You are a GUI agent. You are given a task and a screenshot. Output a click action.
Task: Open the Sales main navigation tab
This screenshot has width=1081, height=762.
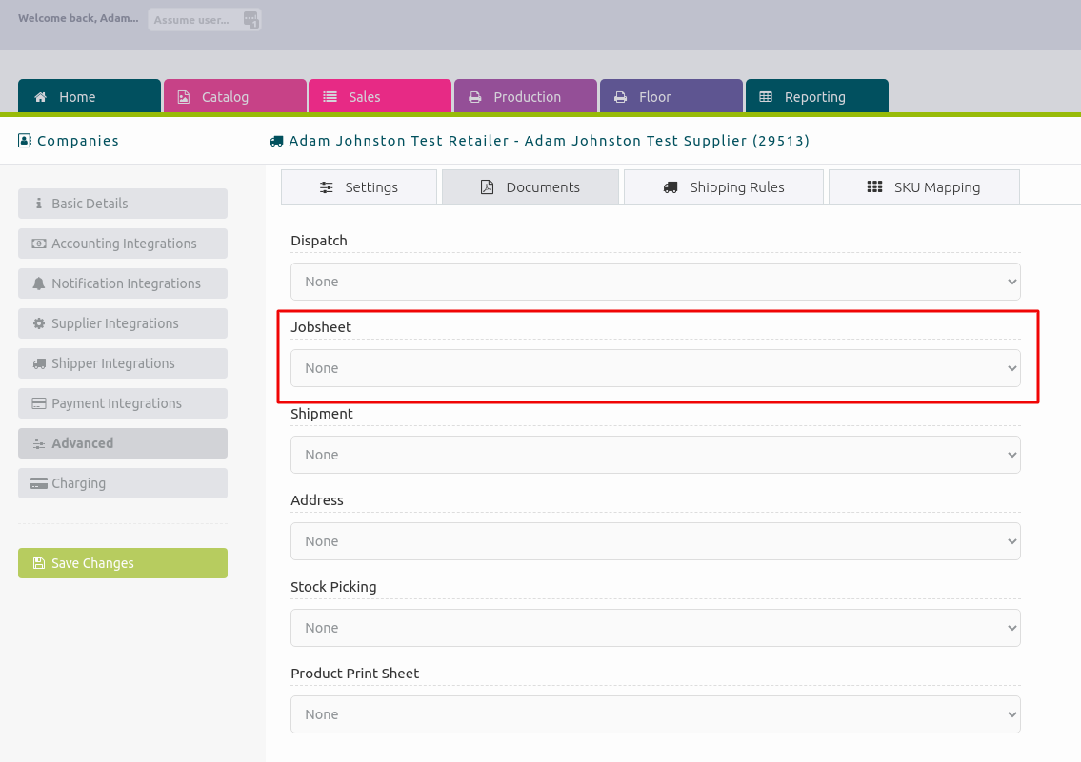(x=380, y=96)
